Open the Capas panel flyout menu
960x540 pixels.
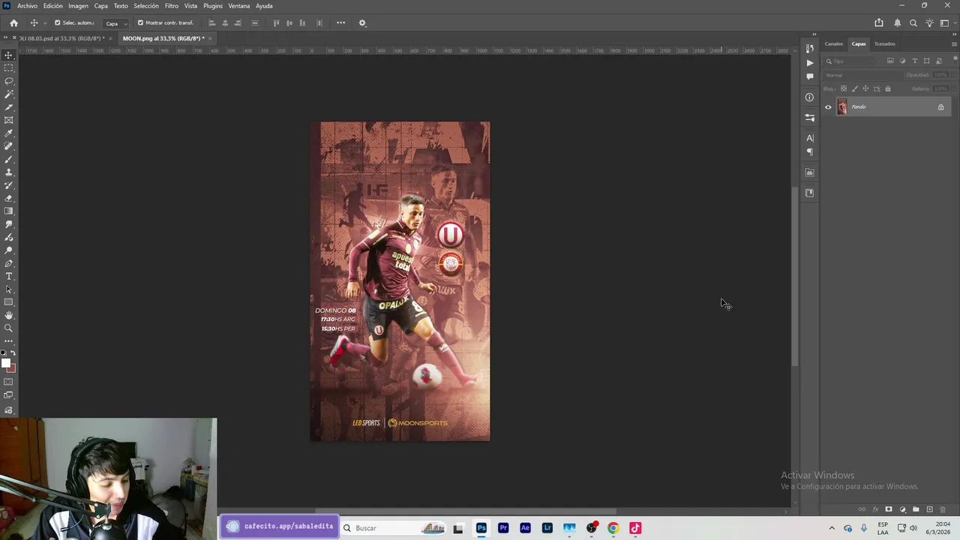[954, 43]
